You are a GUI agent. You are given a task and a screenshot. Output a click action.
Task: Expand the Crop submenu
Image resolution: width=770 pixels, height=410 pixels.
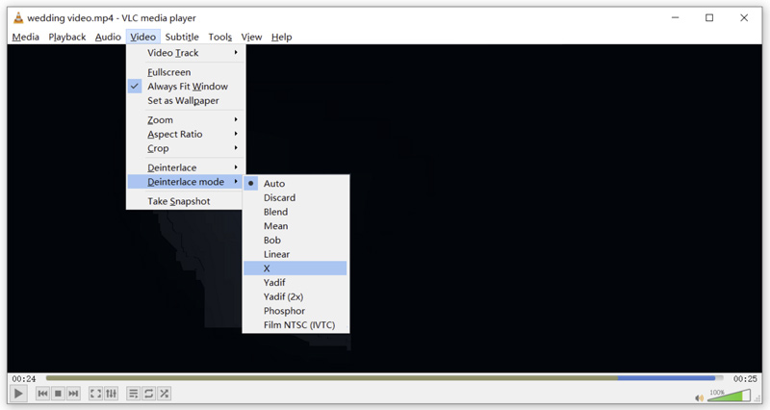(186, 148)
